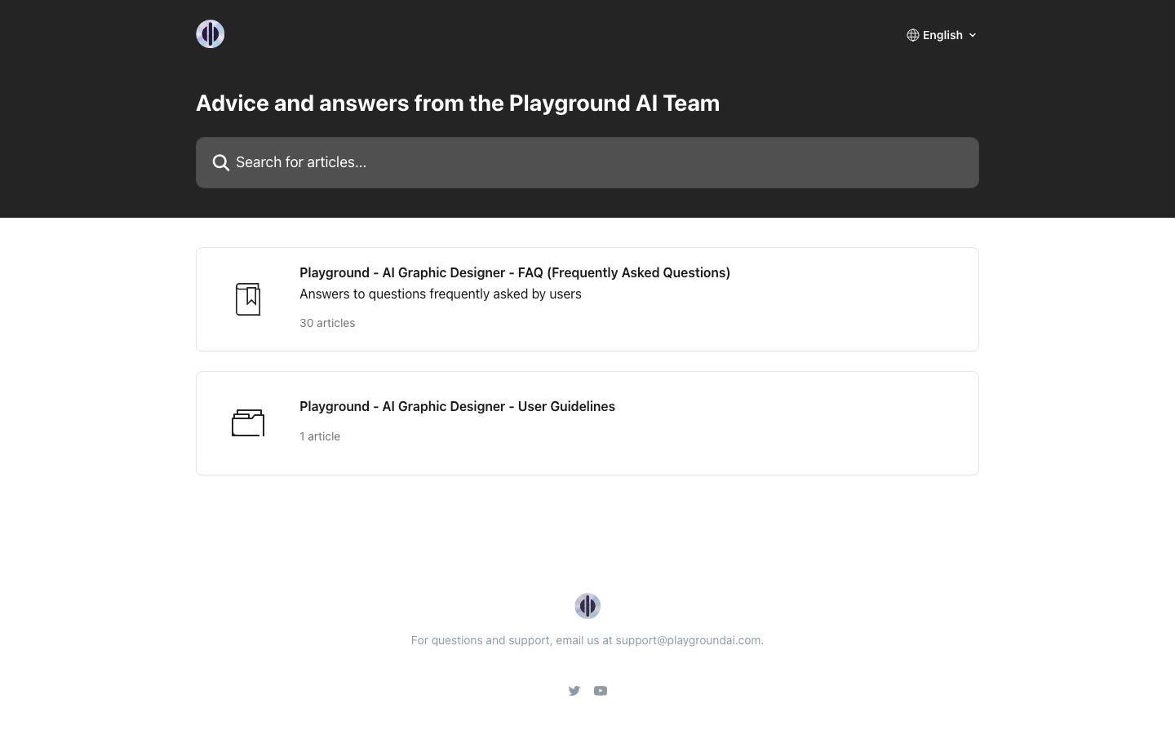Click the chevron next to English

973,35
